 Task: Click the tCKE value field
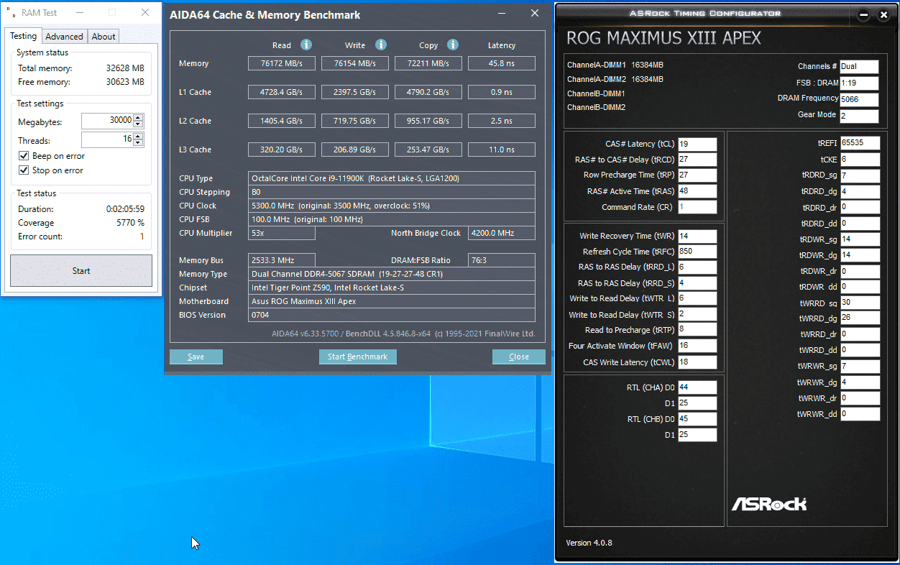860,160
